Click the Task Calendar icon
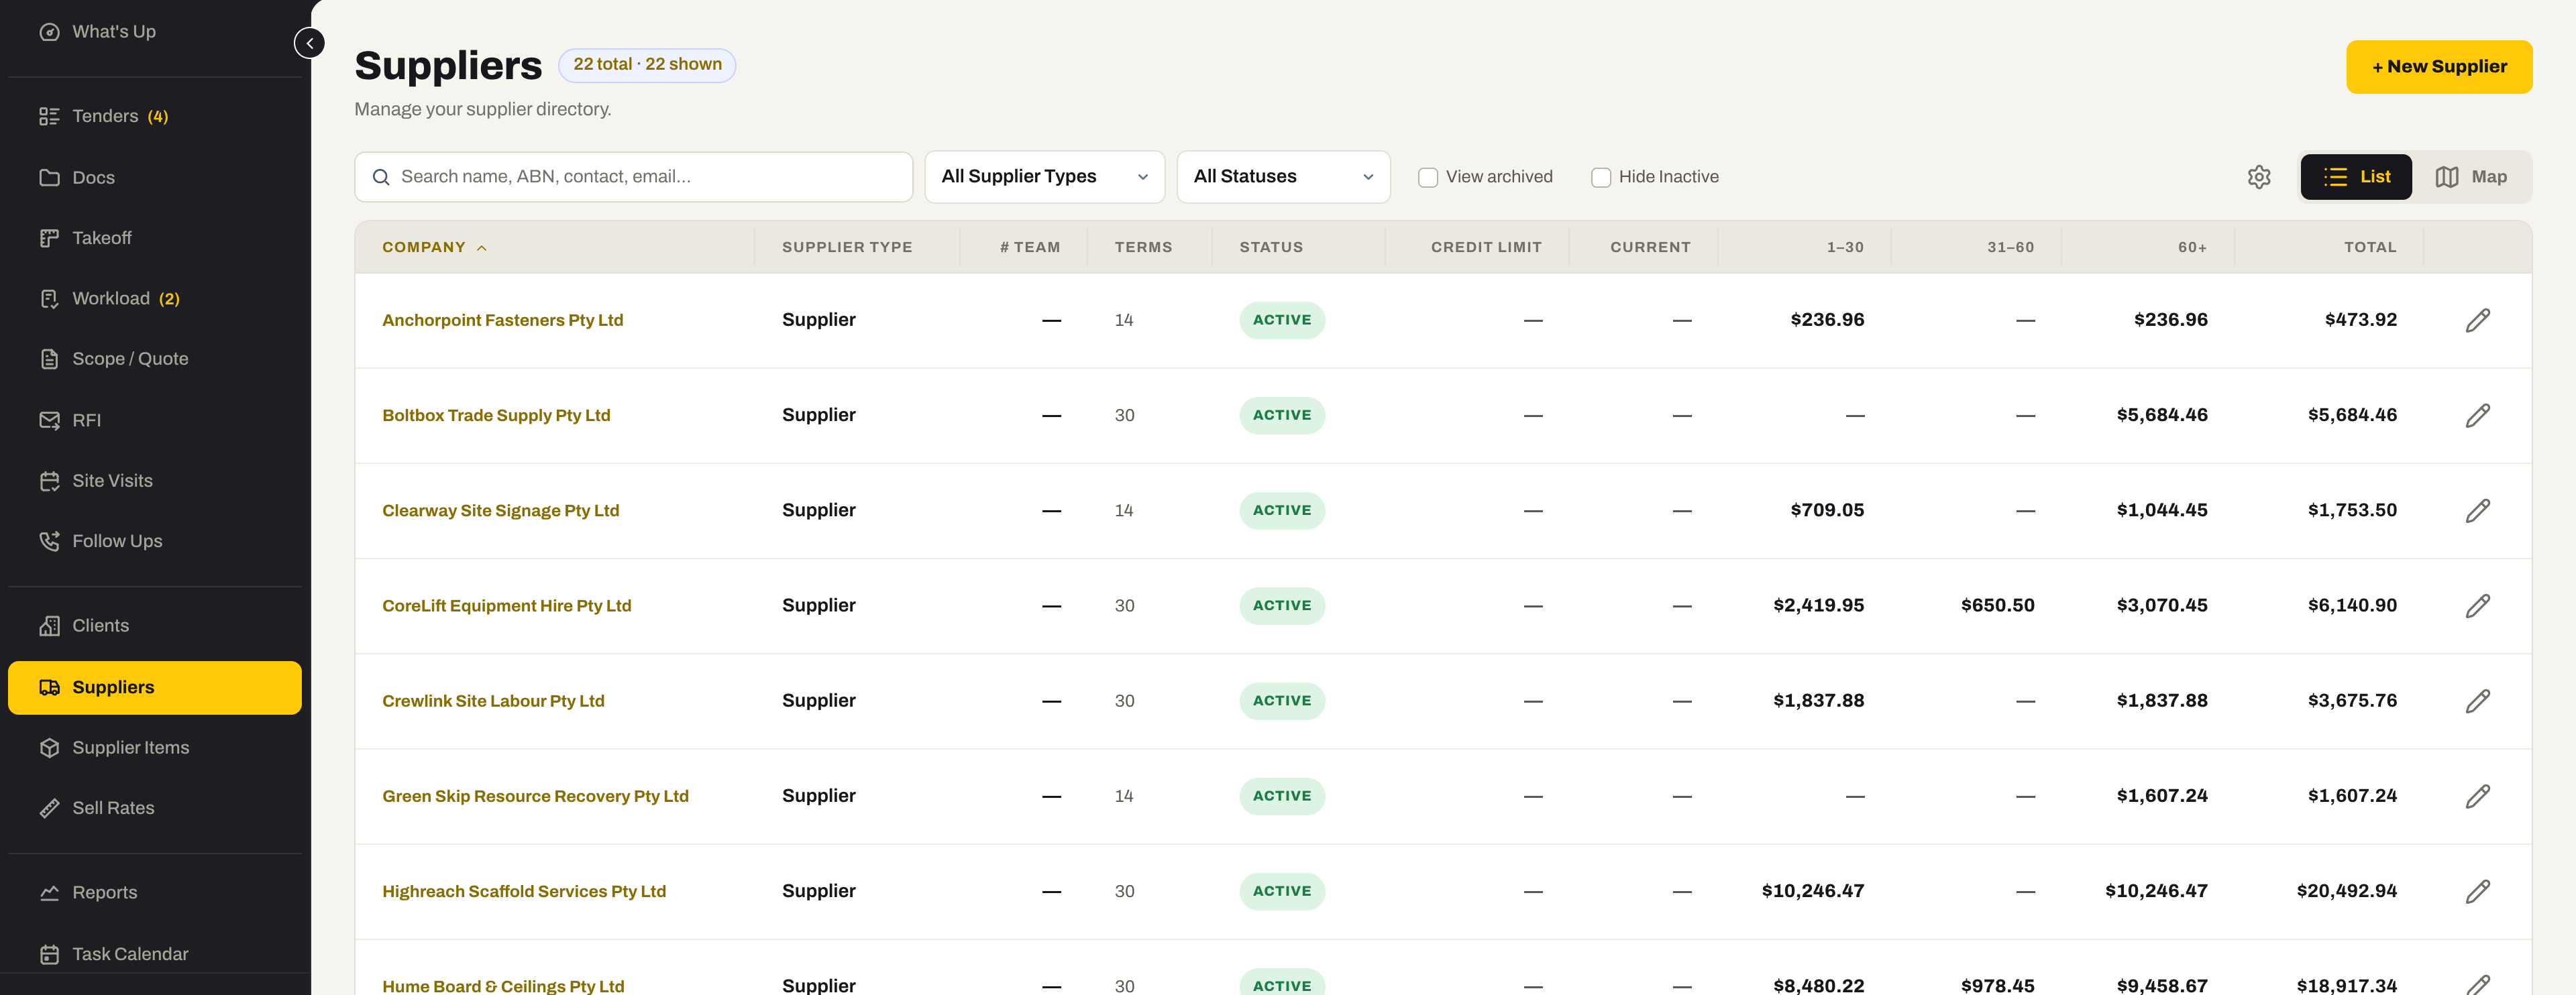The width and height of the screenshot is (2576, 995). [49, 954]
